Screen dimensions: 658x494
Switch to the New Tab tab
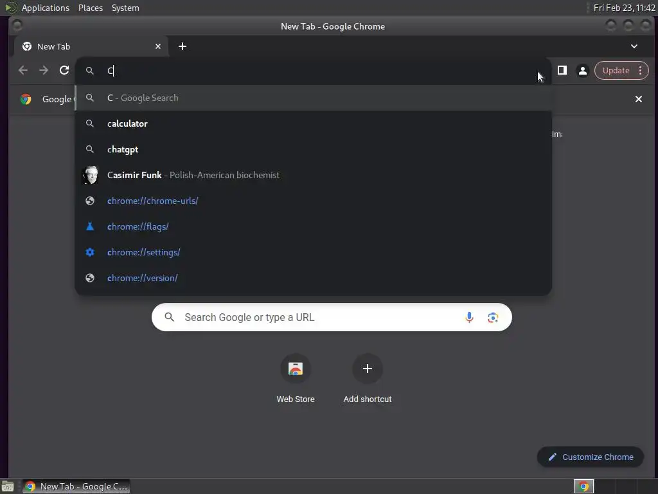[x=91, y=46]
